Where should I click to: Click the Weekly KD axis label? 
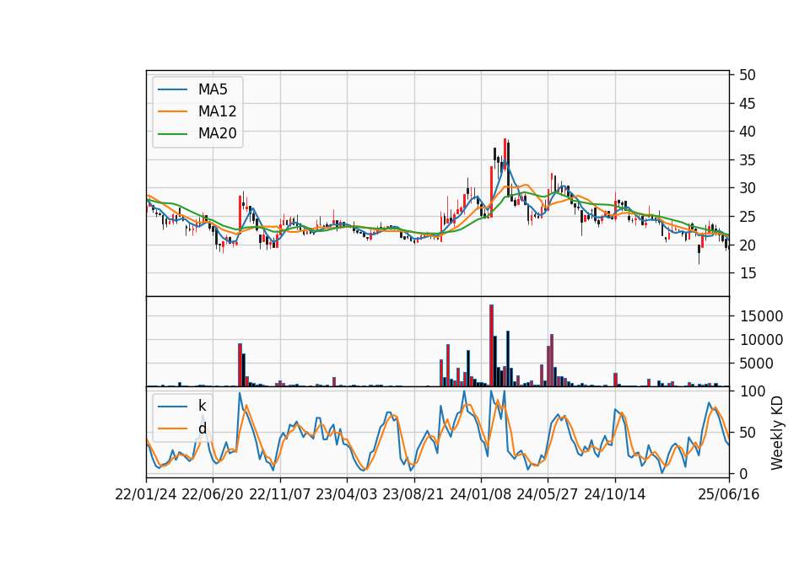(777, 433)
